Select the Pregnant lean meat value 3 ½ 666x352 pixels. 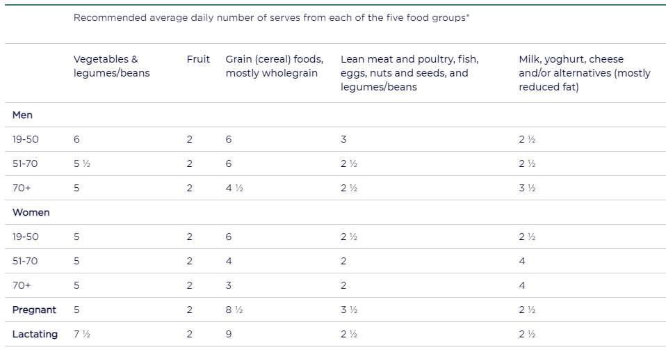point(349,310)
